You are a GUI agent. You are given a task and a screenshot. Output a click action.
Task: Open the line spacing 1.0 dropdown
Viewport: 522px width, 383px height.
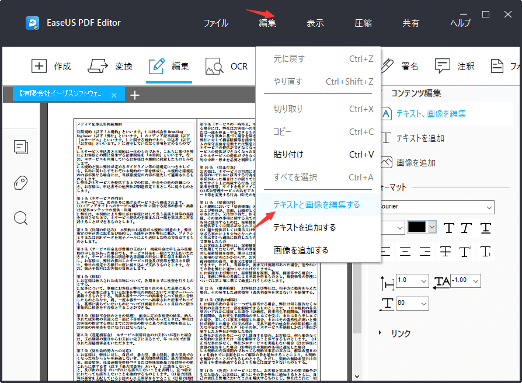click(x=412, y=281)
